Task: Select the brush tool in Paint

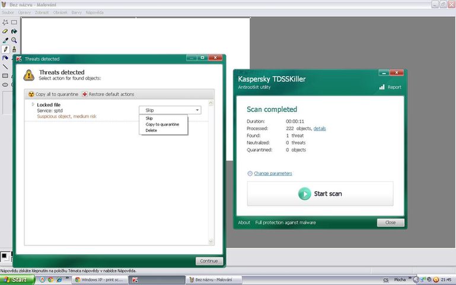Action: point(14,49)
